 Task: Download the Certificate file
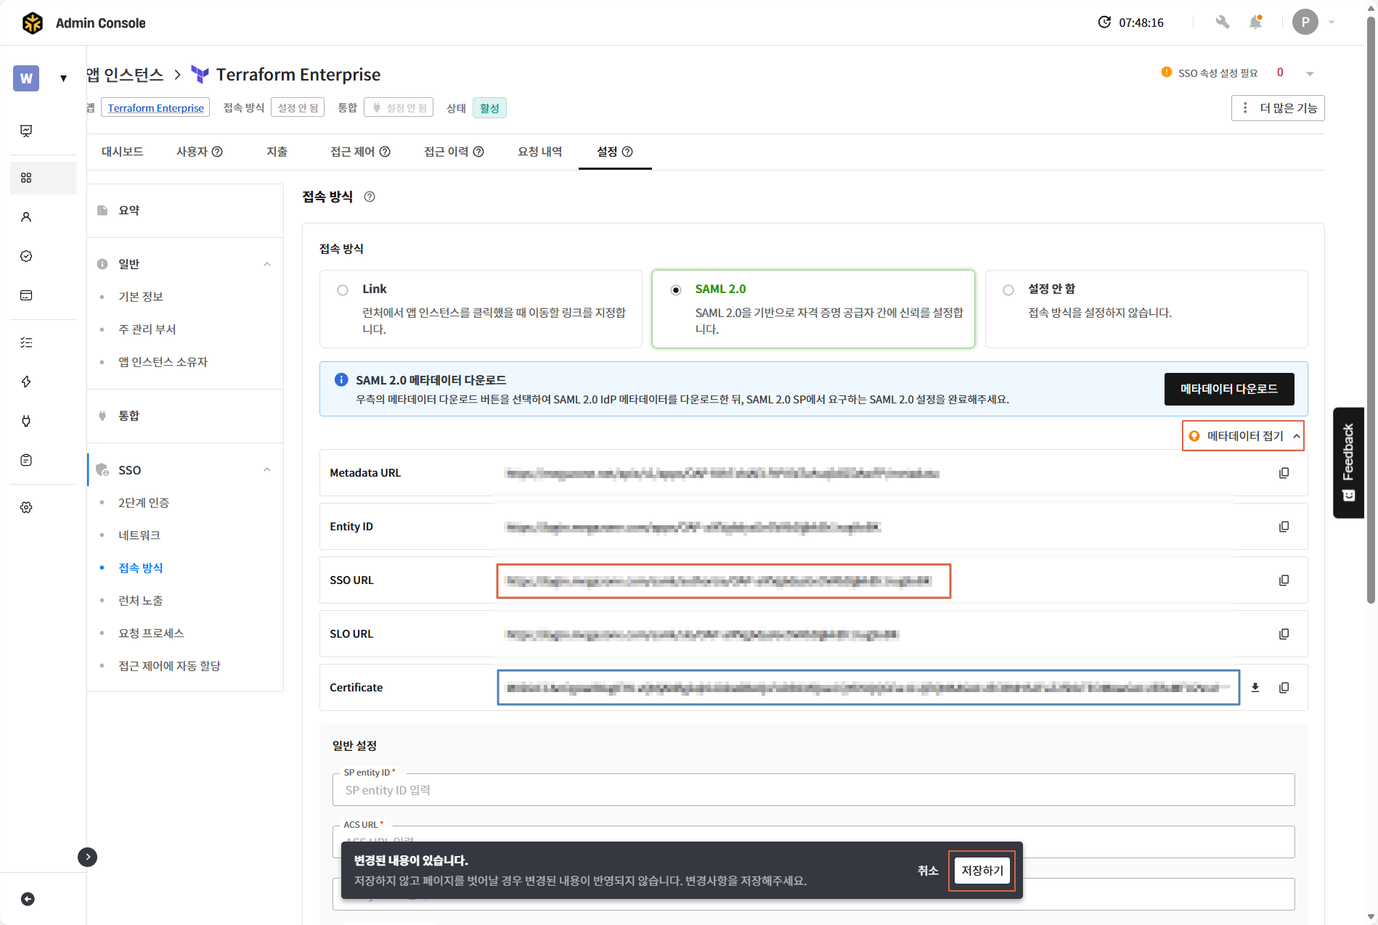[1255, 688]
